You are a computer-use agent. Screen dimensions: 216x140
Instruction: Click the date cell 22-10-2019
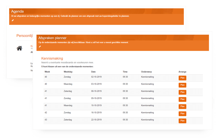[96, 120]
